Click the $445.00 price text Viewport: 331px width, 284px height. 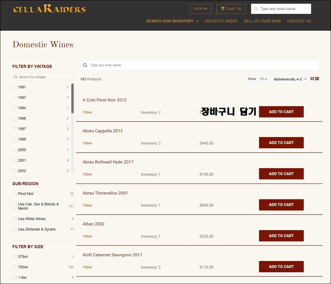[206, 143]
